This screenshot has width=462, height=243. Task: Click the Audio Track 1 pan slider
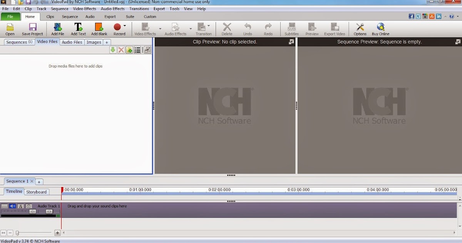click(49, 211)
